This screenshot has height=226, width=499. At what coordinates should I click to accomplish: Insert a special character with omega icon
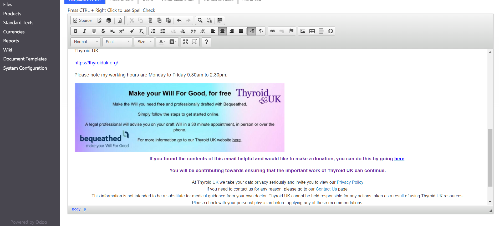coord(330,31)
